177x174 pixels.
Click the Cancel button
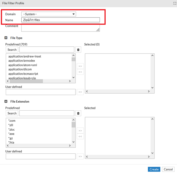coord(168,169)
